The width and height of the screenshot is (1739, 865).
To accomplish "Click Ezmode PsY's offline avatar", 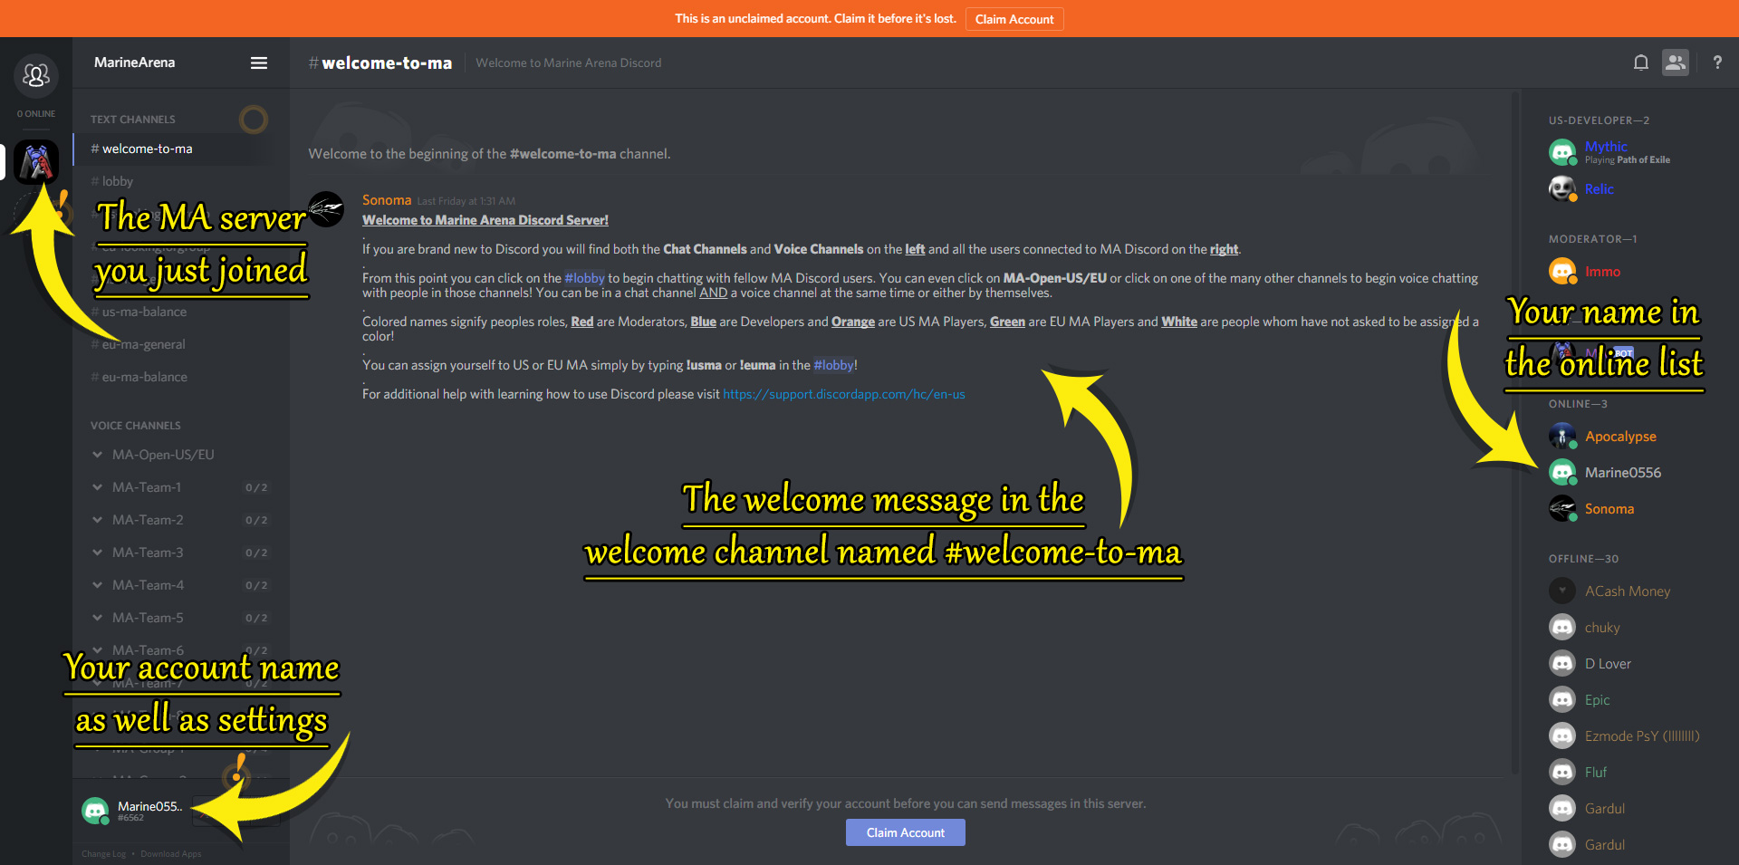I will coord(1562,735).
